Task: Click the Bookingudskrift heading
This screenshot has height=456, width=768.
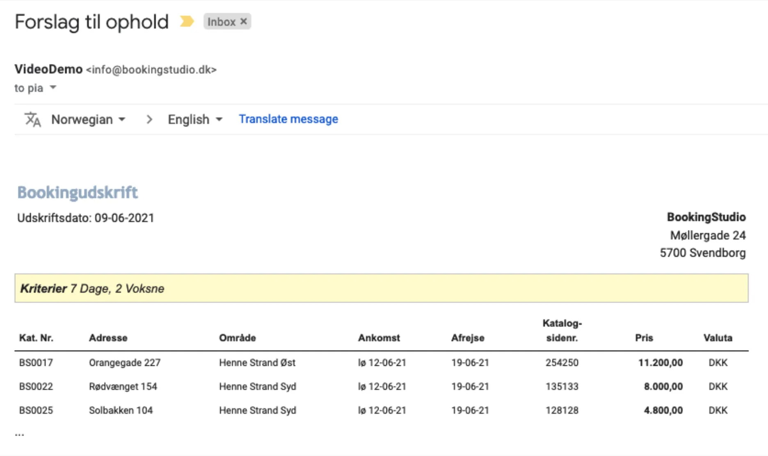Action: pyautogui.click(x=77, y=192)
